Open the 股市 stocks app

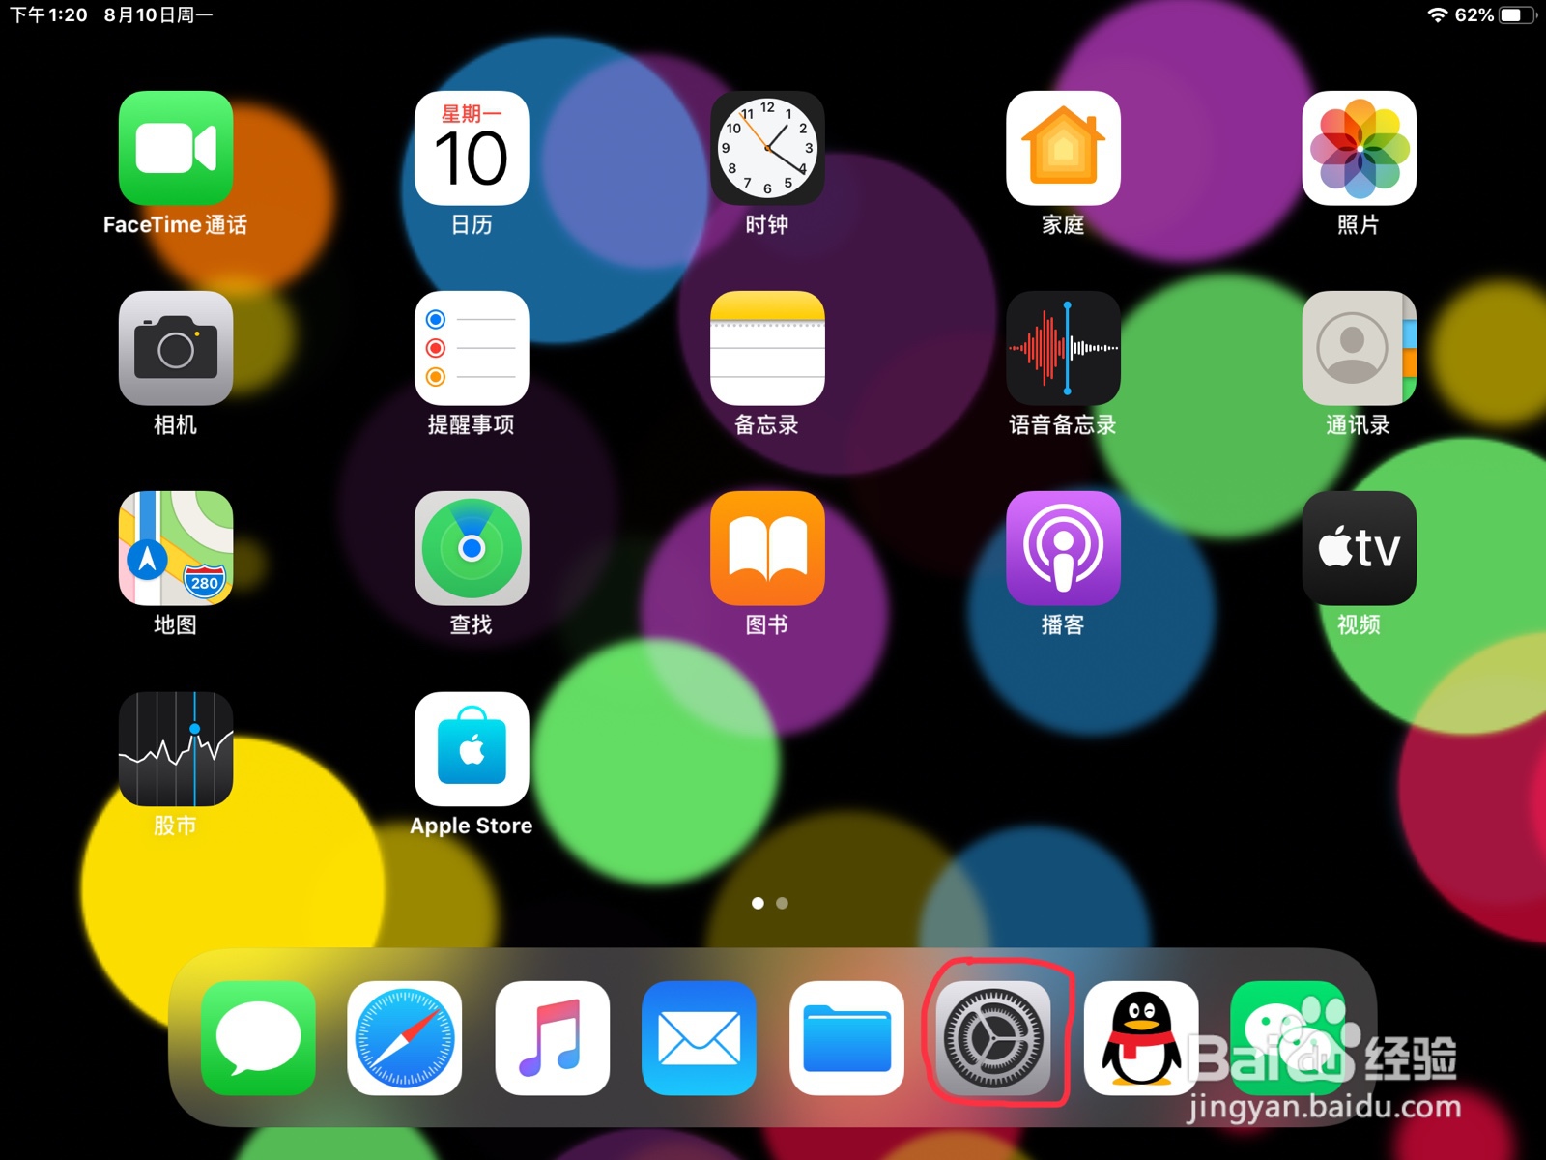175,749
